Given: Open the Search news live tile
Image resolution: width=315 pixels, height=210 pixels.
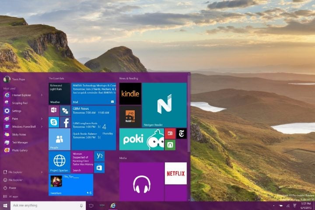Looking at the screenshot, I should click(x=82, y=162).
